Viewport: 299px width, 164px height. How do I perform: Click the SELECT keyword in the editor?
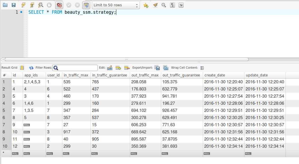36,12
